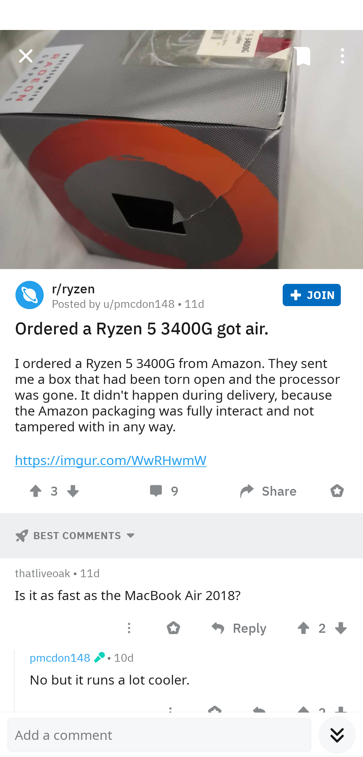Award thatliveoak's comment
This screenshot has height=757, width=363.
173,628
